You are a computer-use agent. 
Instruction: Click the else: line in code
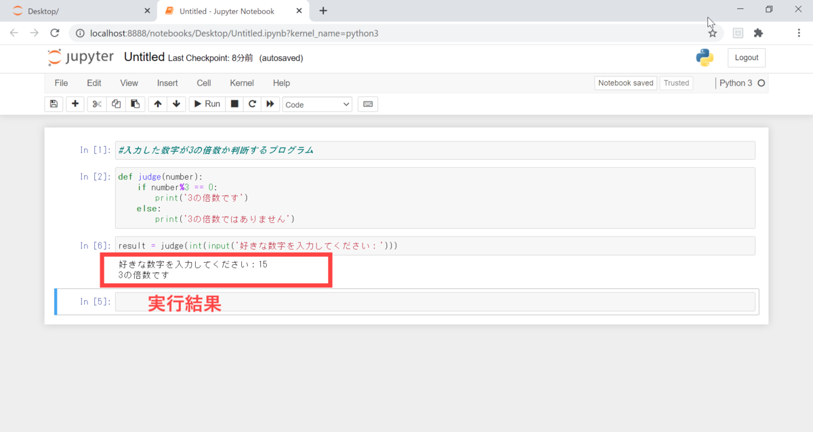tap(149, 209)
